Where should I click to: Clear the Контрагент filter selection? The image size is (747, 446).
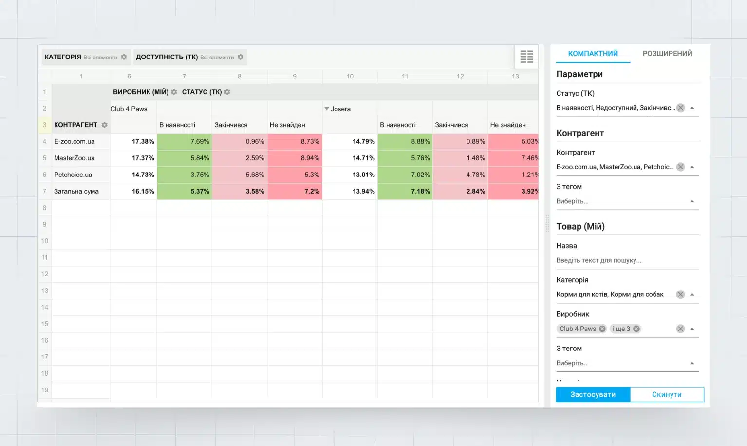(680, 167)
